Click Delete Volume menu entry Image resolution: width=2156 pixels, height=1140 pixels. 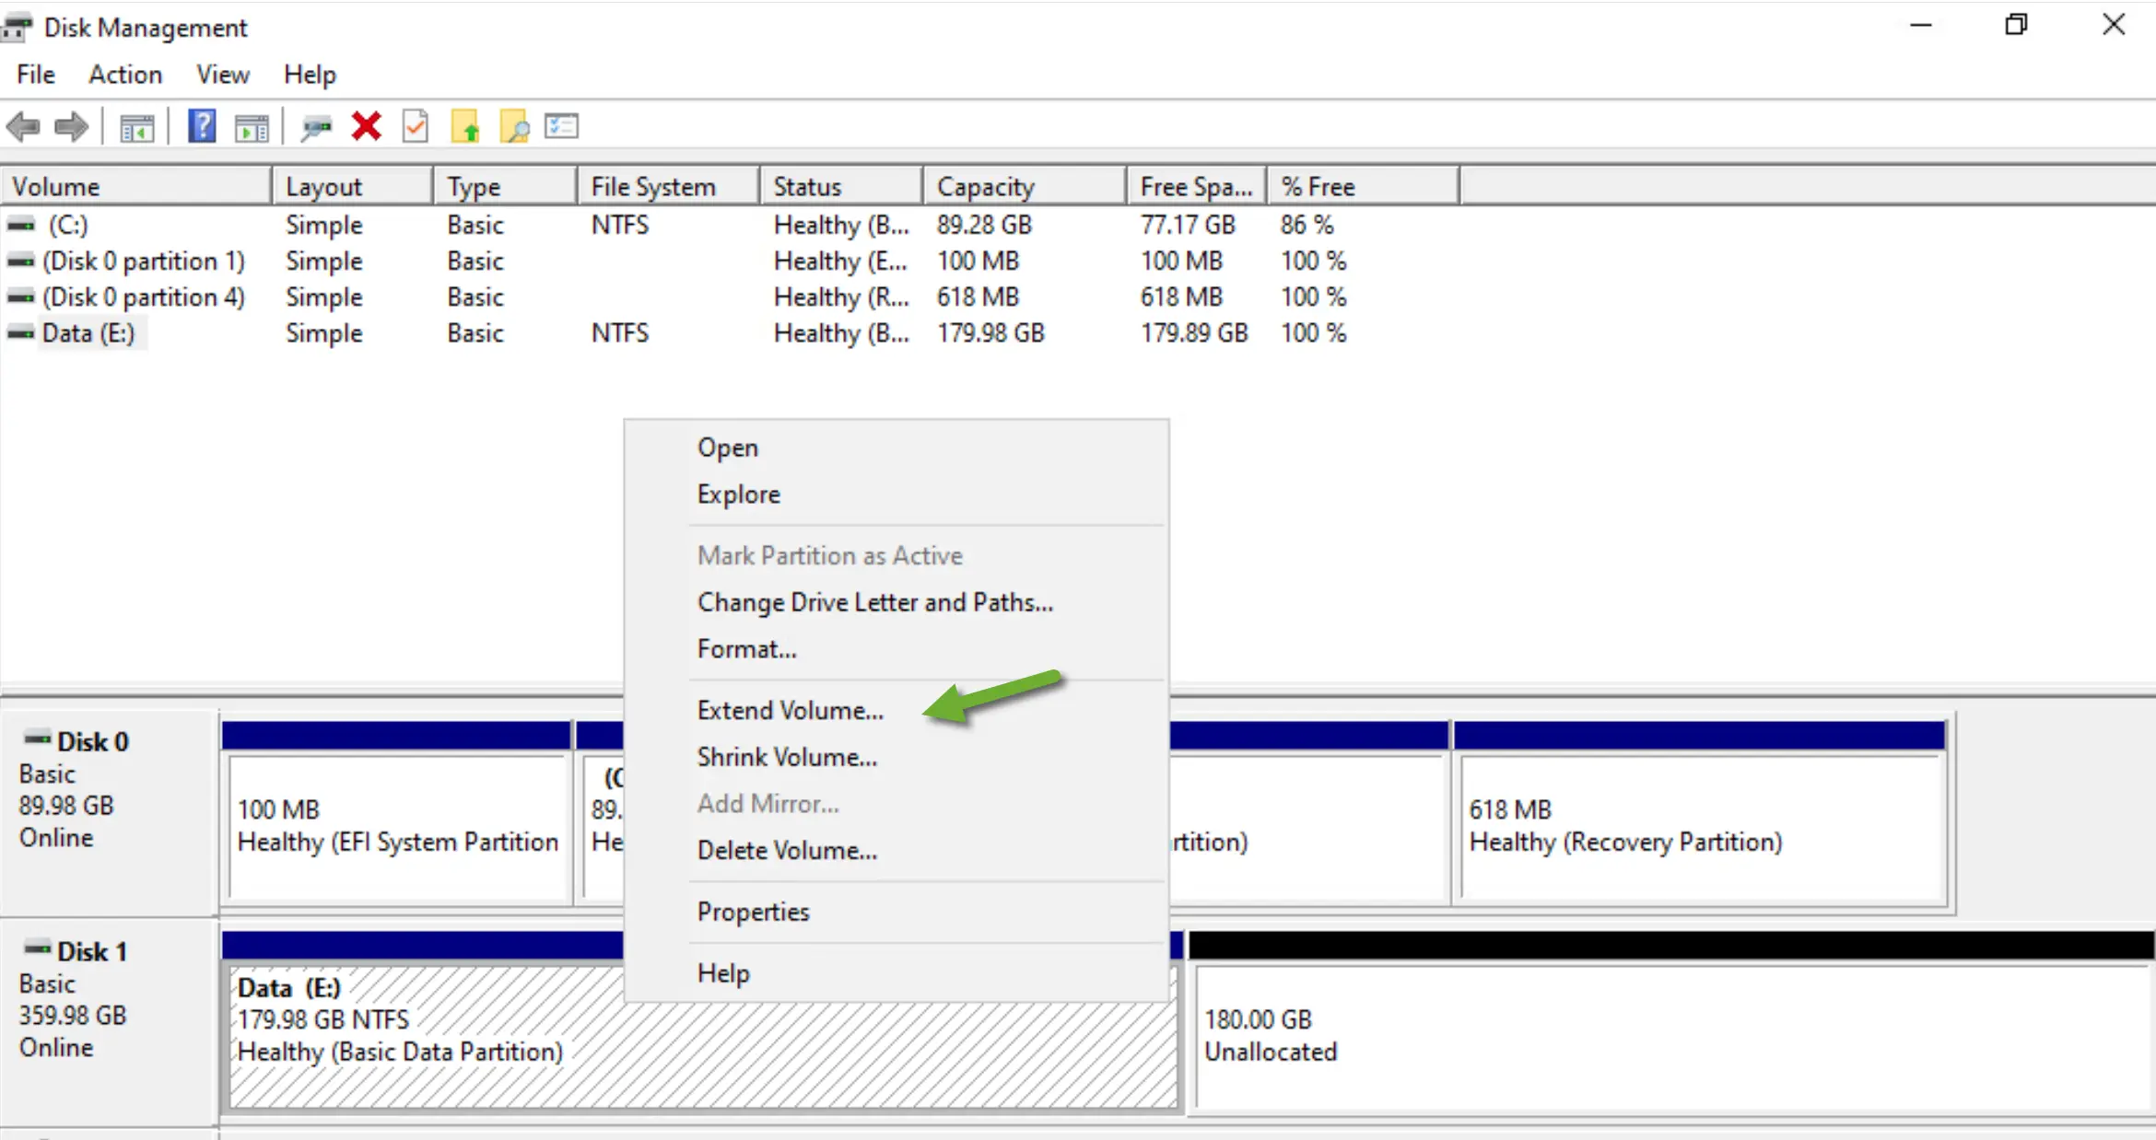787,850
